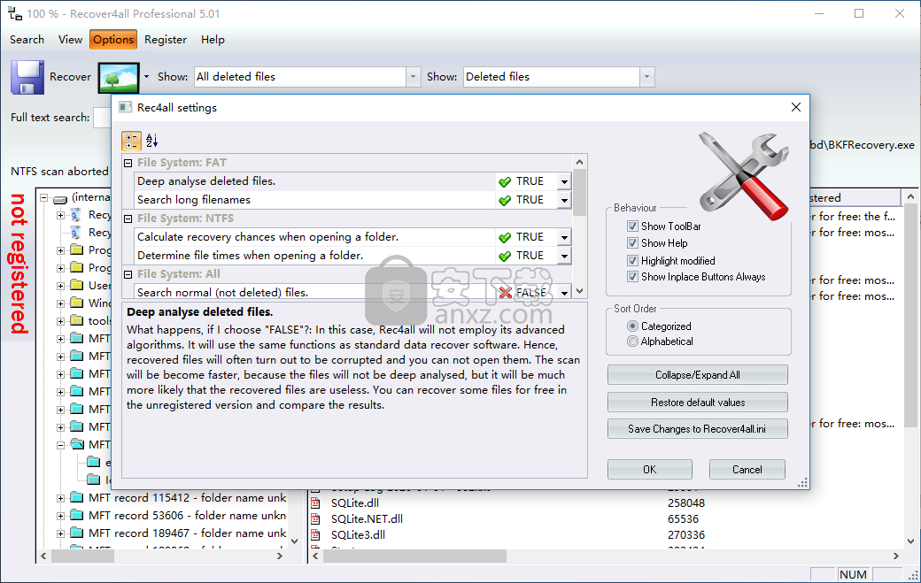
Task: Open dropdown for Search normal files
Action: click(x=564, y=293)
